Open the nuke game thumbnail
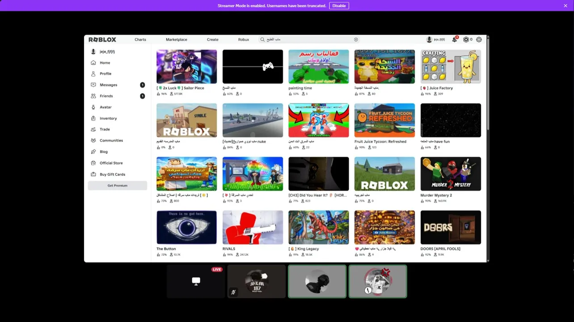Image resolution: width=574 pixels, height=322 pixels. 253,120
